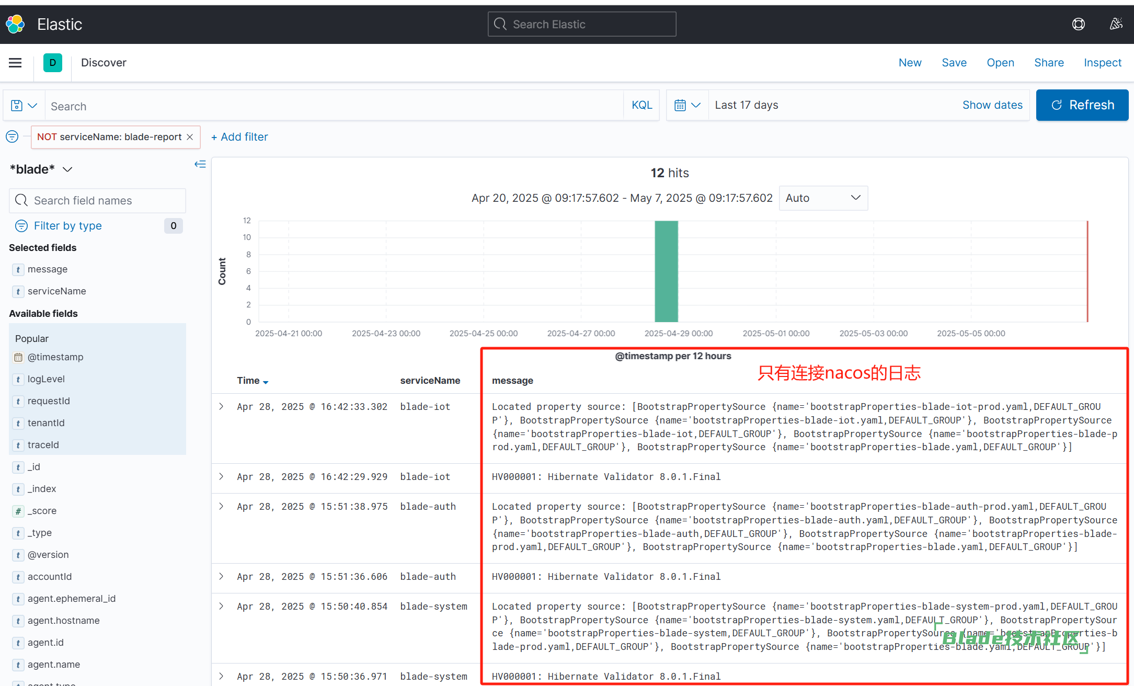Click the traceId field type icon
Viewport: 1134px width, 686px height.
(x=18, y=445)
